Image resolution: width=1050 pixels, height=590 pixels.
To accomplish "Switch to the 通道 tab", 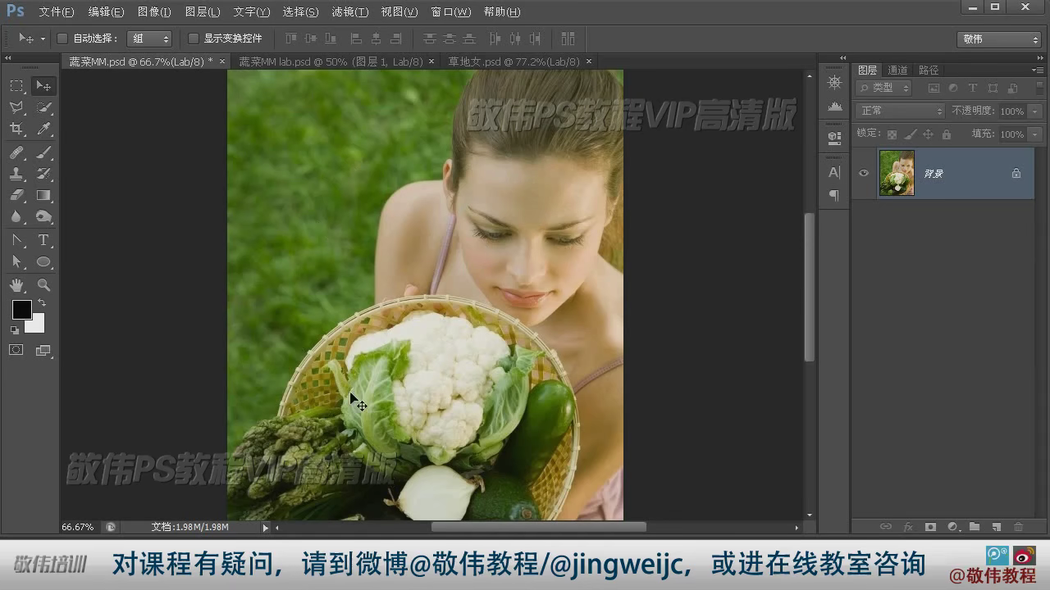I will [898, 70].
